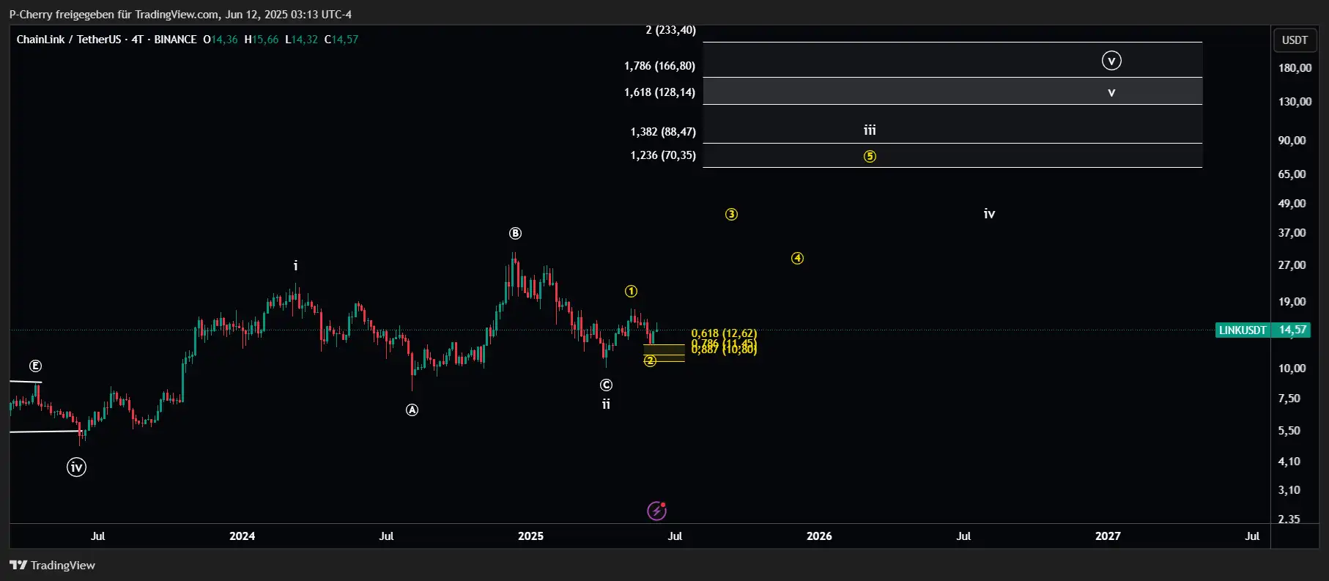Select the circled B wave label
The image size is (1329, 581).
[x=515, y=233]
